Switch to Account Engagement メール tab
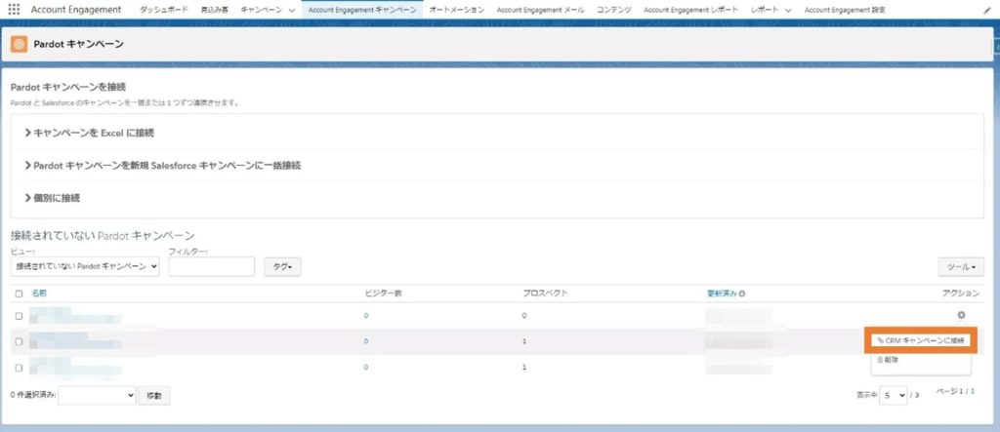Screen dimensions: 1000x432 [x=540, y=10]
